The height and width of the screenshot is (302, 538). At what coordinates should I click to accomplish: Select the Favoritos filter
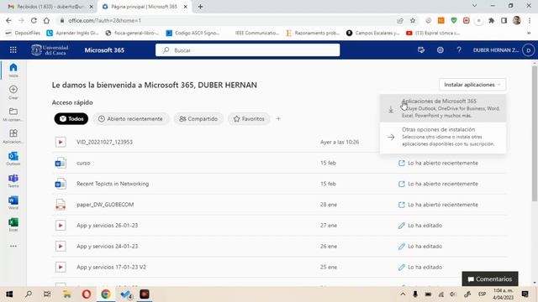click(x=249, y=119)
